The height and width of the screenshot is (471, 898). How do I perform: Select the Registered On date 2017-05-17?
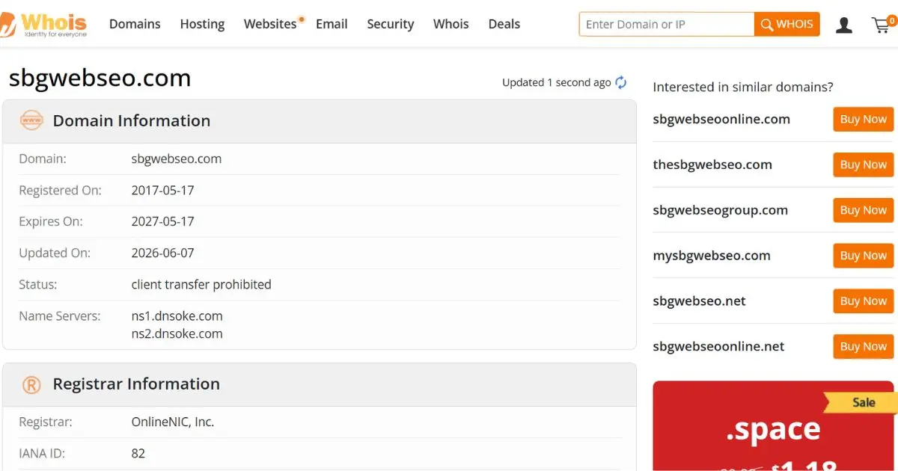click(x=162, y=191)
